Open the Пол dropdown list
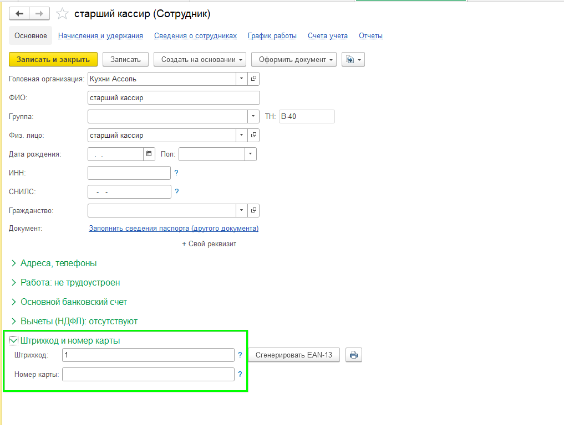564x425 pixels. click(x=251, y=154)
